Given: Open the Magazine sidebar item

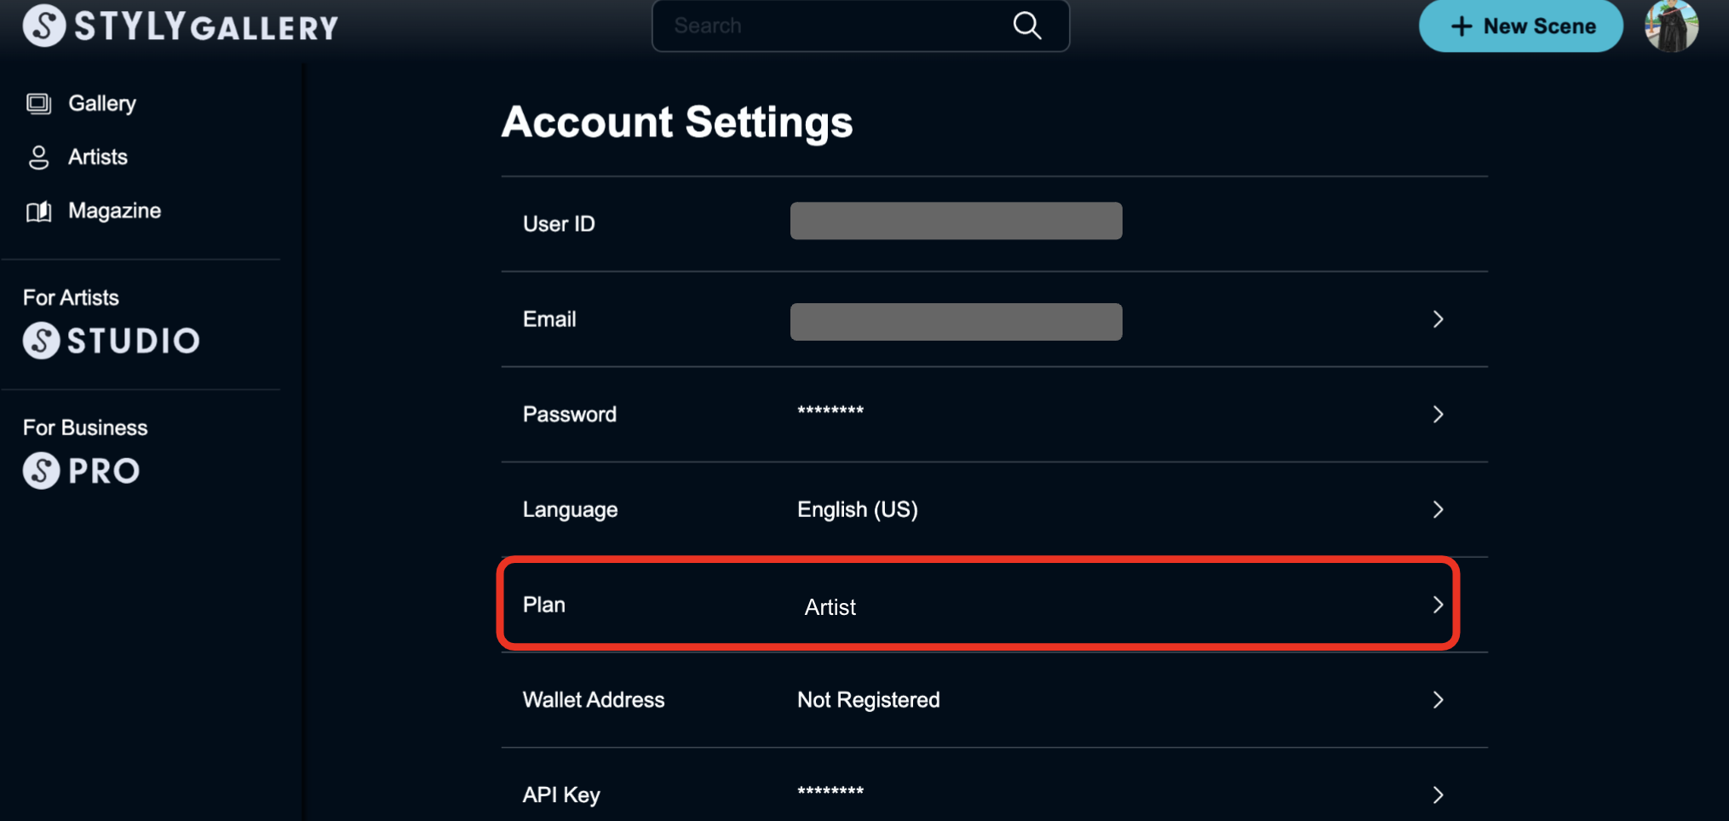Looking at the screenshot, I should tap(114, 211).
